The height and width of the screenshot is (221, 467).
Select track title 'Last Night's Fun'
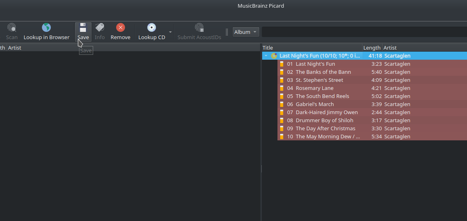(315, 64)
